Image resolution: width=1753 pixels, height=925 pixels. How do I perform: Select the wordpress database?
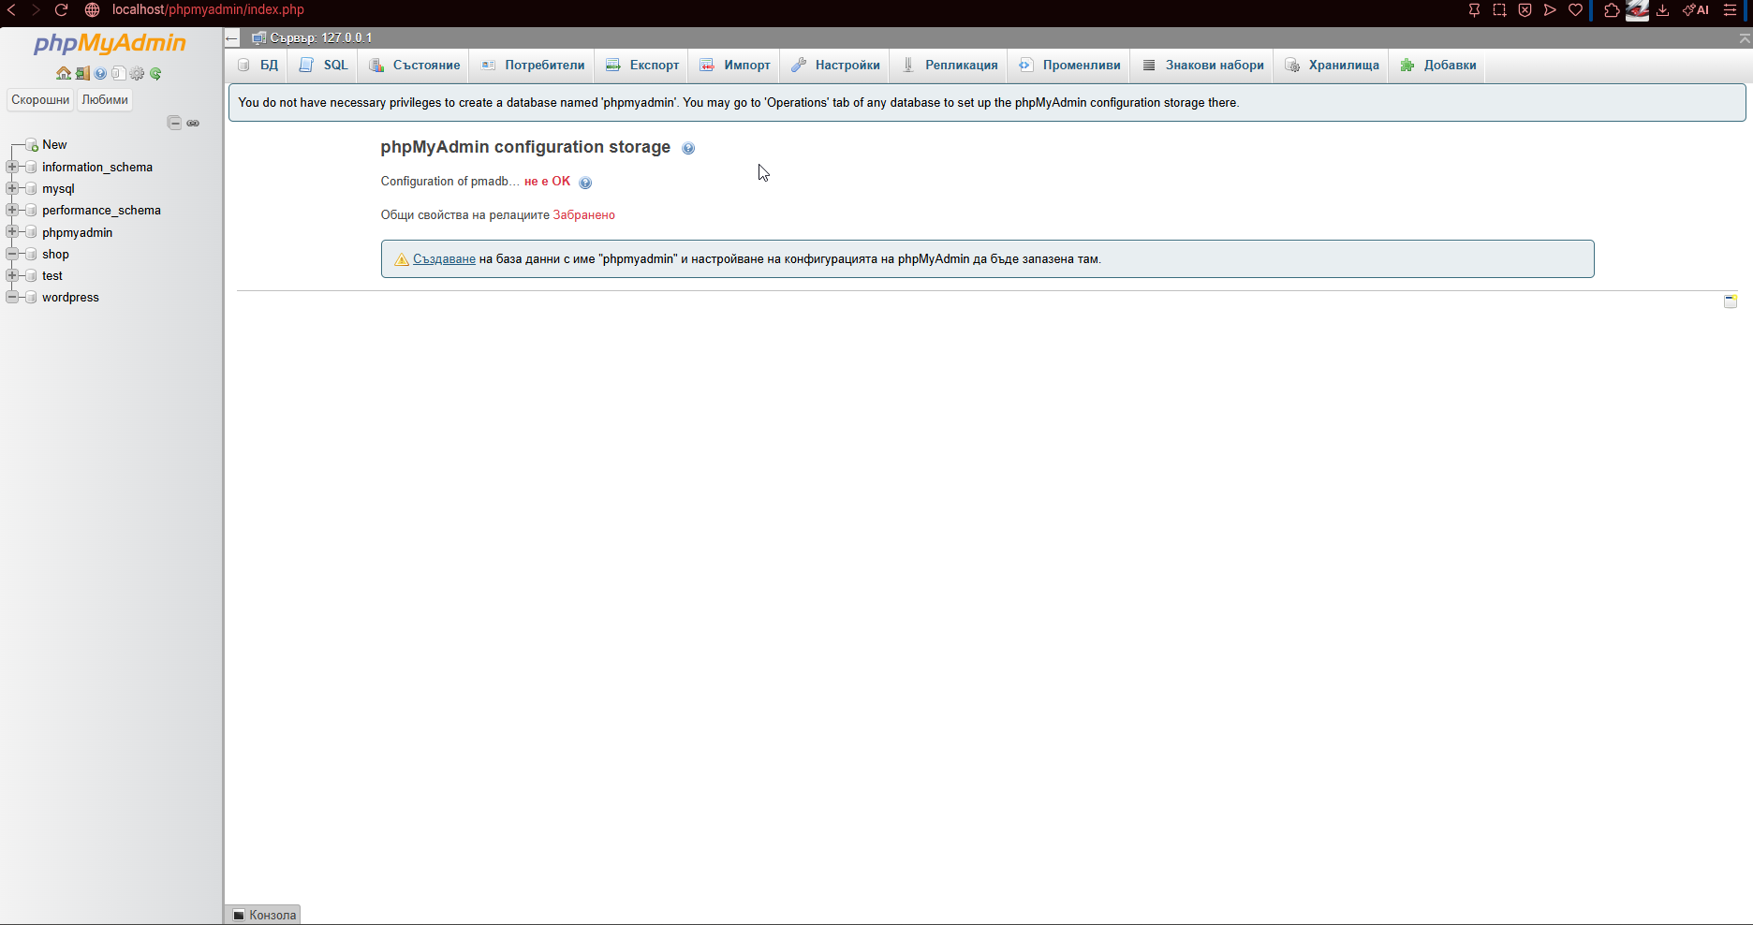[x=70, y=297]
